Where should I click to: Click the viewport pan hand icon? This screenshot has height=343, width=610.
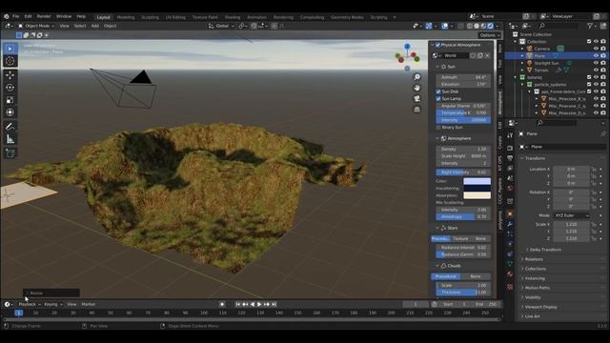(417, 88)
